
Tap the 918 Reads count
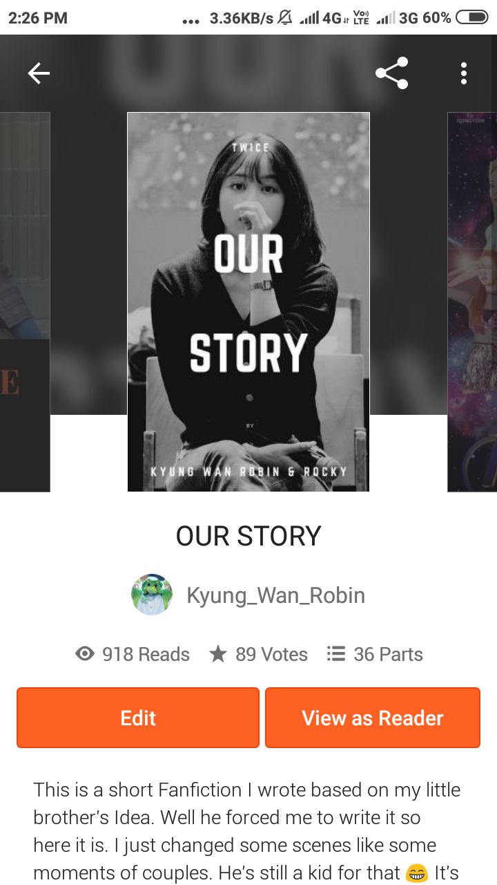tap(146, 654)
